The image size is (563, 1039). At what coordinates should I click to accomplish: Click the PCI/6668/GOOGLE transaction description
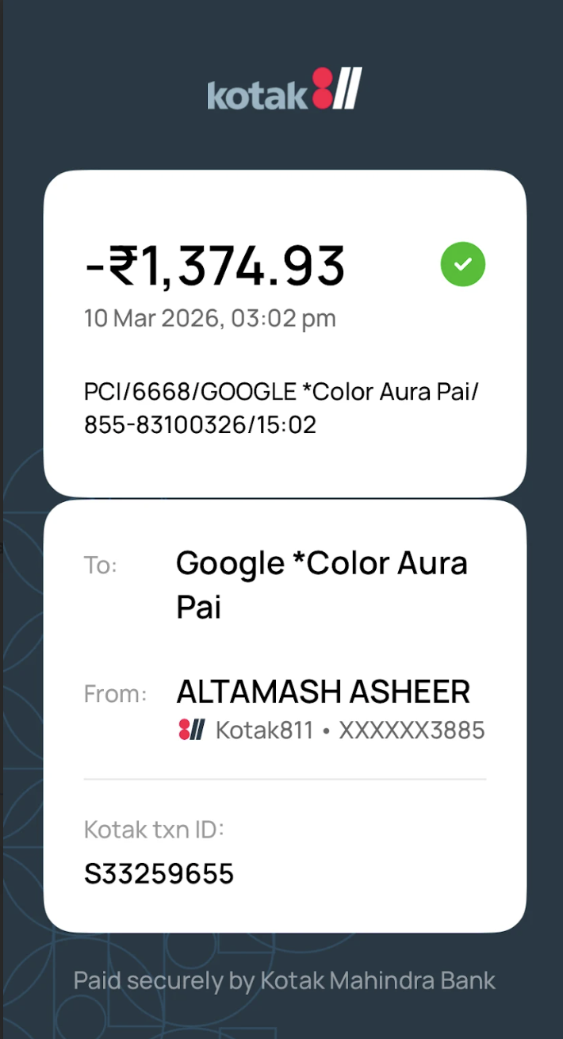click(281, 392)
